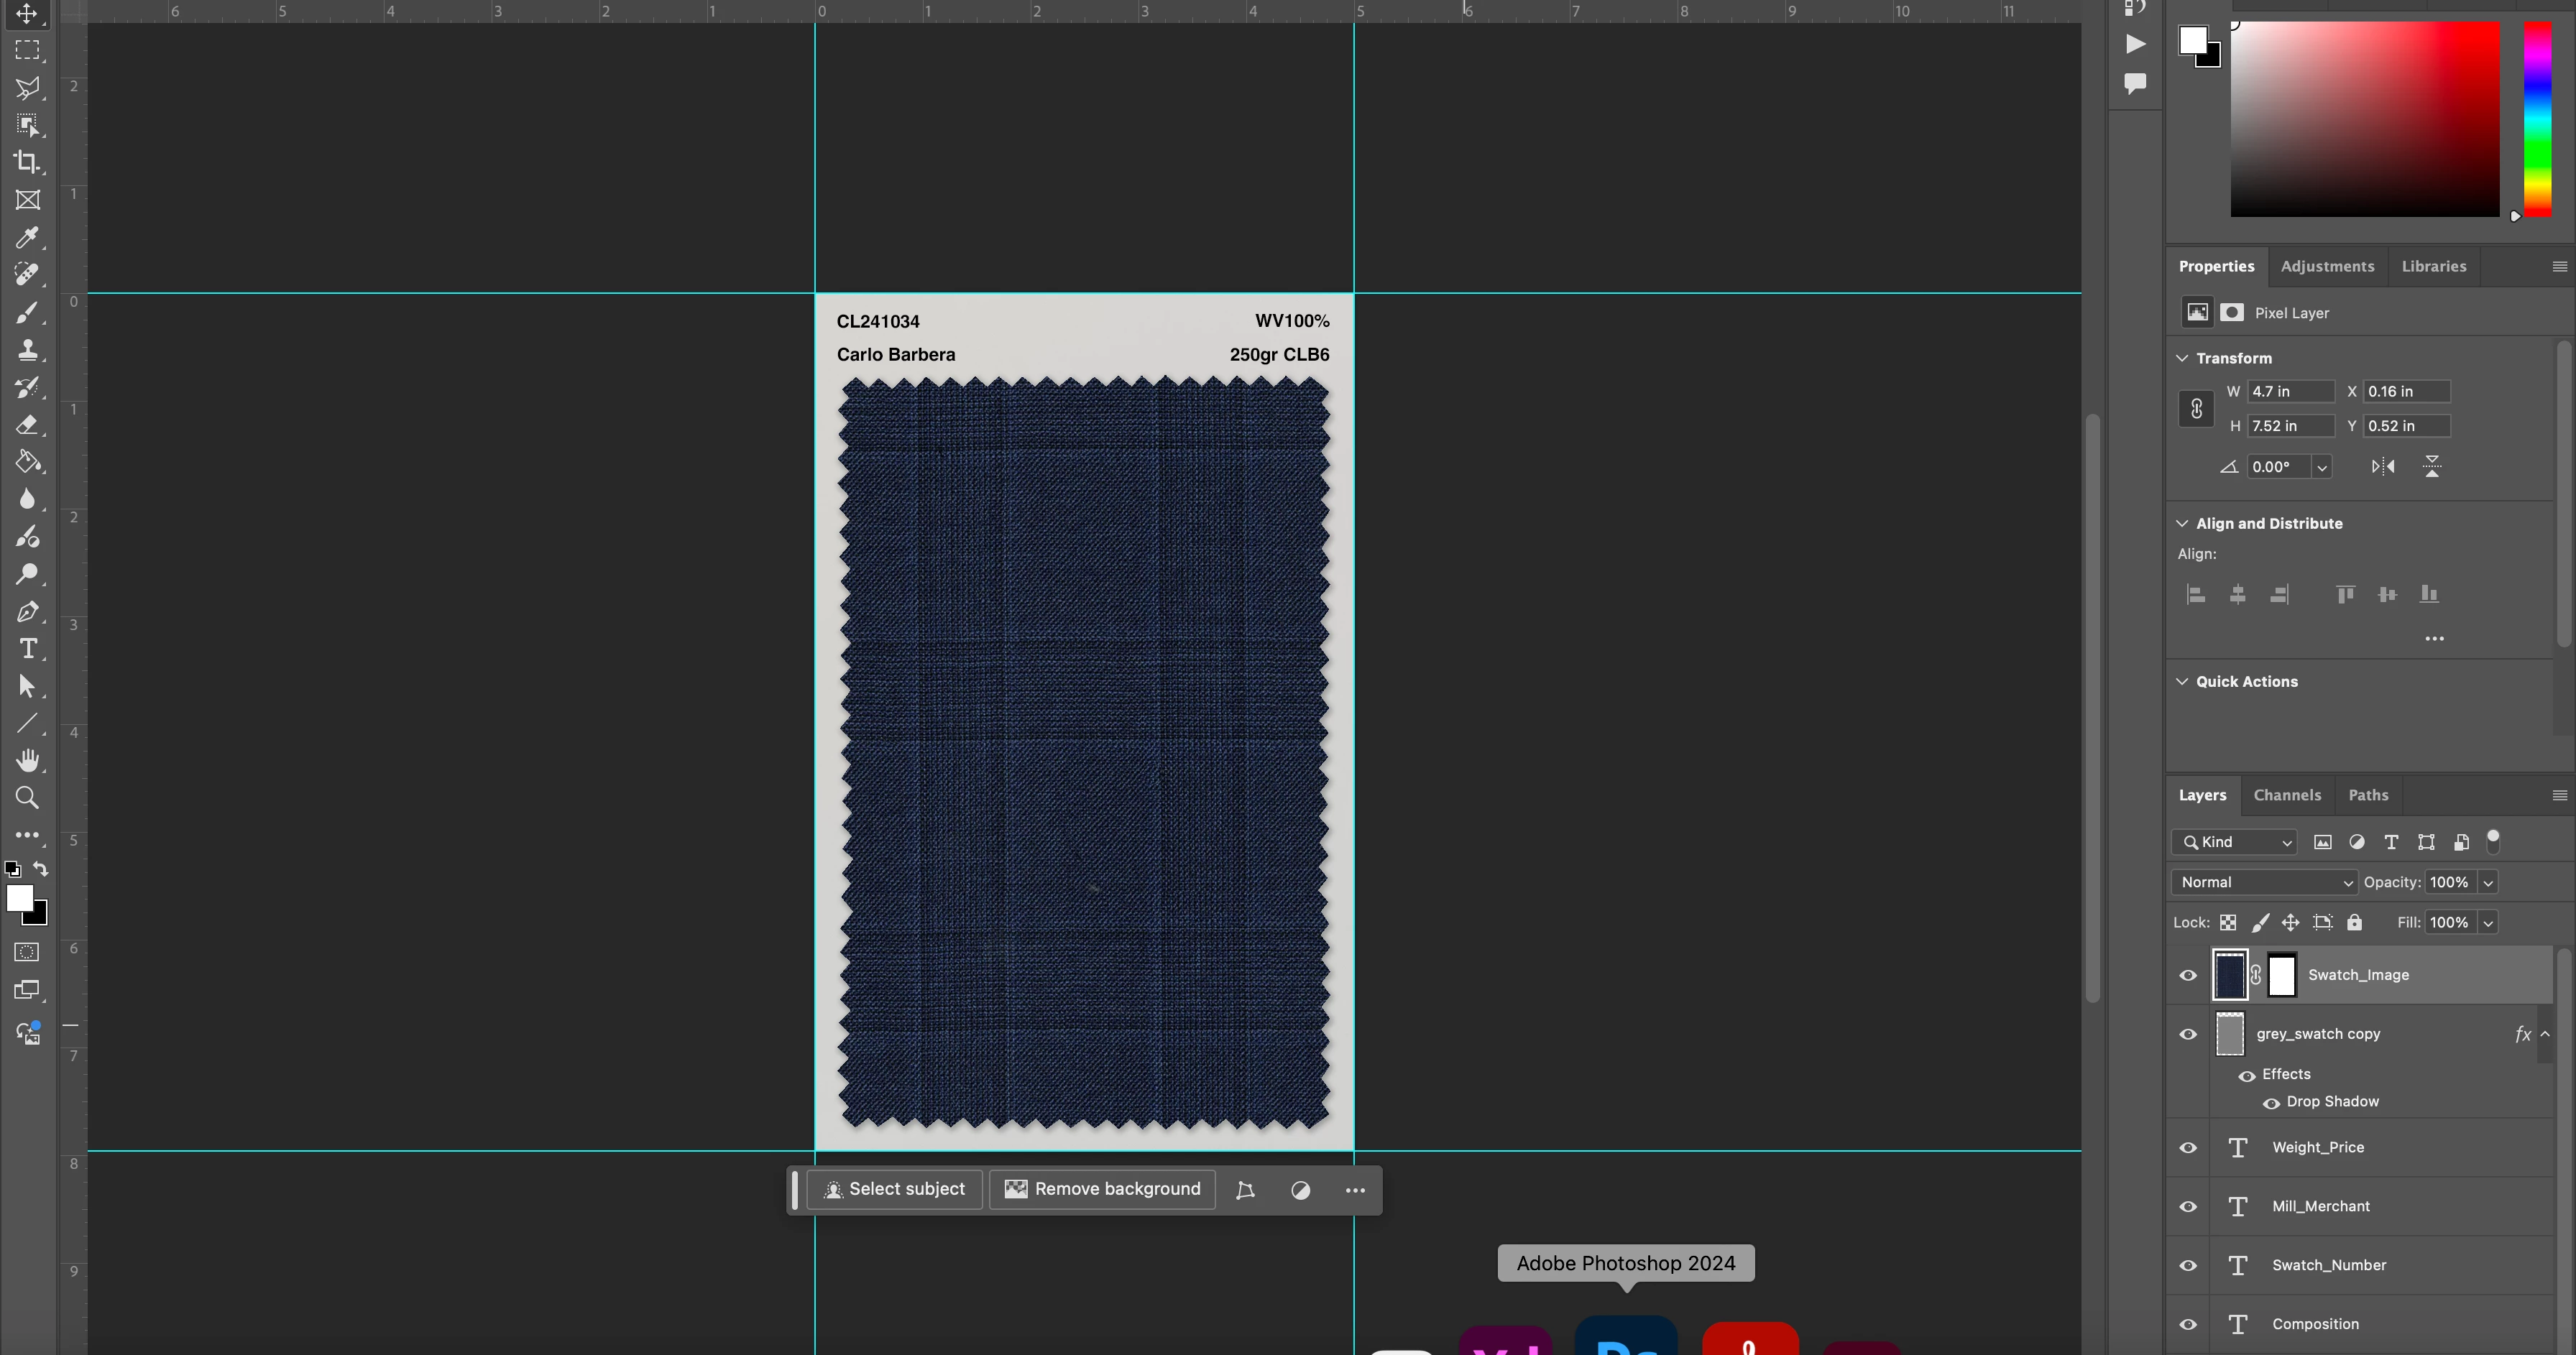Select the Crop tool

pos(27,162)
